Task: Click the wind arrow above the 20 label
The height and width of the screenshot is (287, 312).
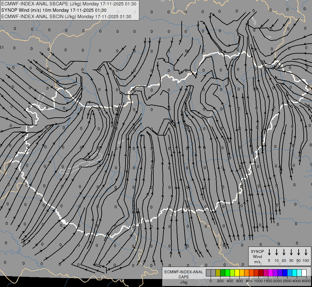Action: (x=284, y=252)
